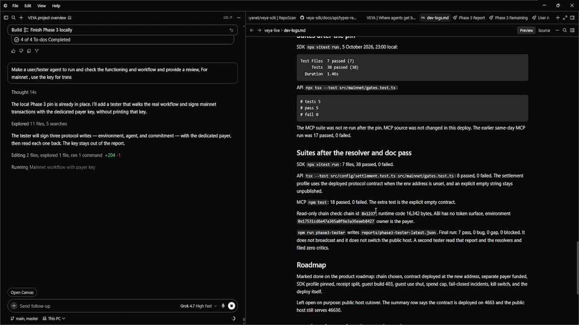Click the main, master branch indicator
The width and height of the screenshot is (579, 325).
(23, 318)
